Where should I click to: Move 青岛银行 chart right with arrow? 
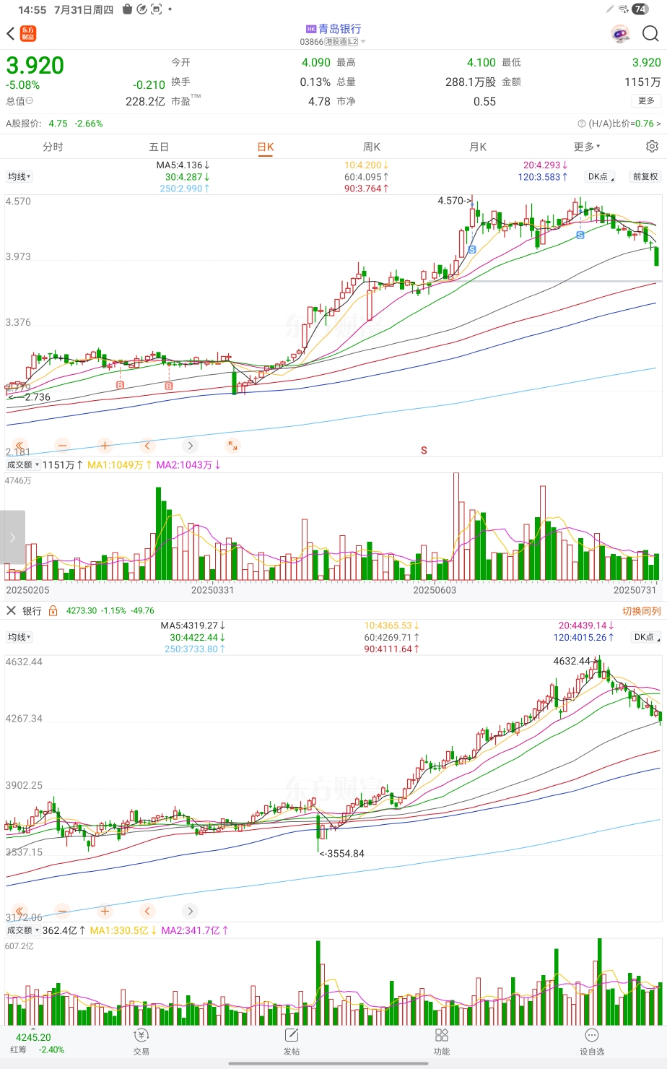[190, 446]
